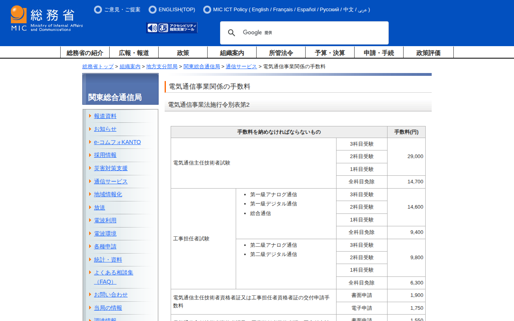514x321 pixels.
Task: Click the circle bullet beside ご意見・ご提案
Action: coord(98,10)
